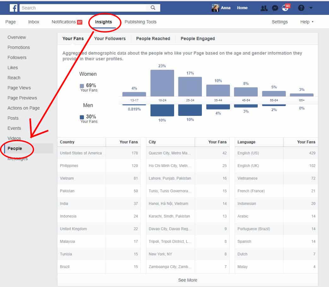Switch to People Reached tab
Screen dimensions: 329x287
click(x=153, y=39)
